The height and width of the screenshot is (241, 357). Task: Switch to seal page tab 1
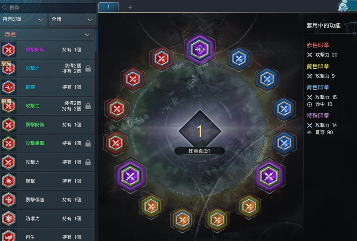pos(109,7)
